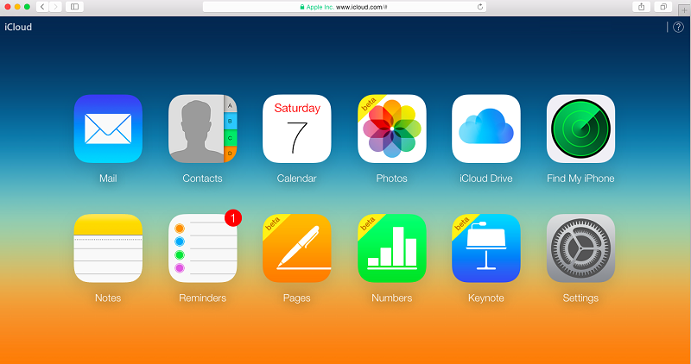This screenshot has width=691, height=364.
Task: Show all tabs with the tabs icon
Action: pyautogui.click(x=662, y=7)
